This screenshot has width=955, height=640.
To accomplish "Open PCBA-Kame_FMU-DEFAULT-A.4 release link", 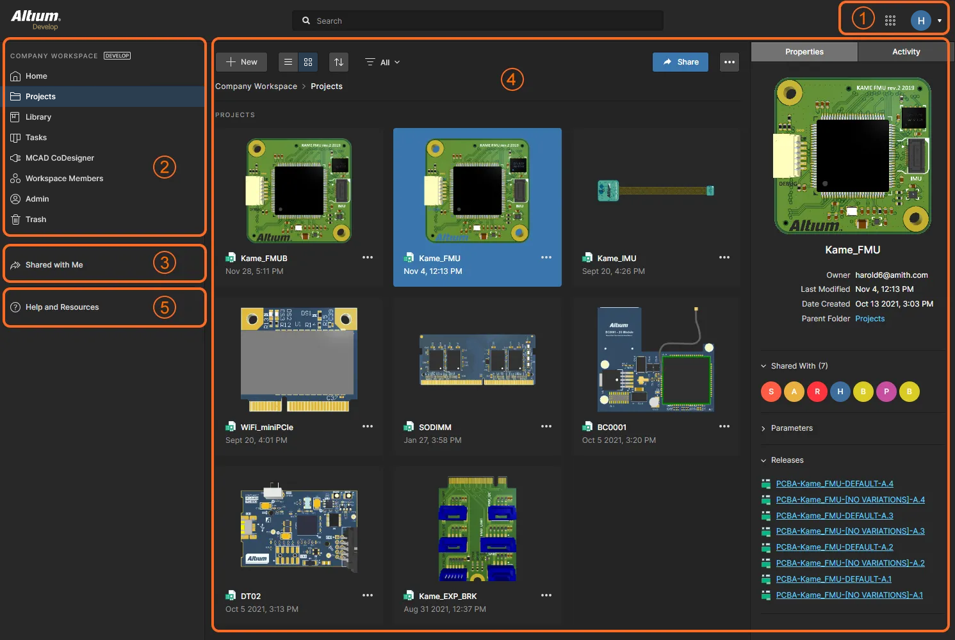I will 834,484.
